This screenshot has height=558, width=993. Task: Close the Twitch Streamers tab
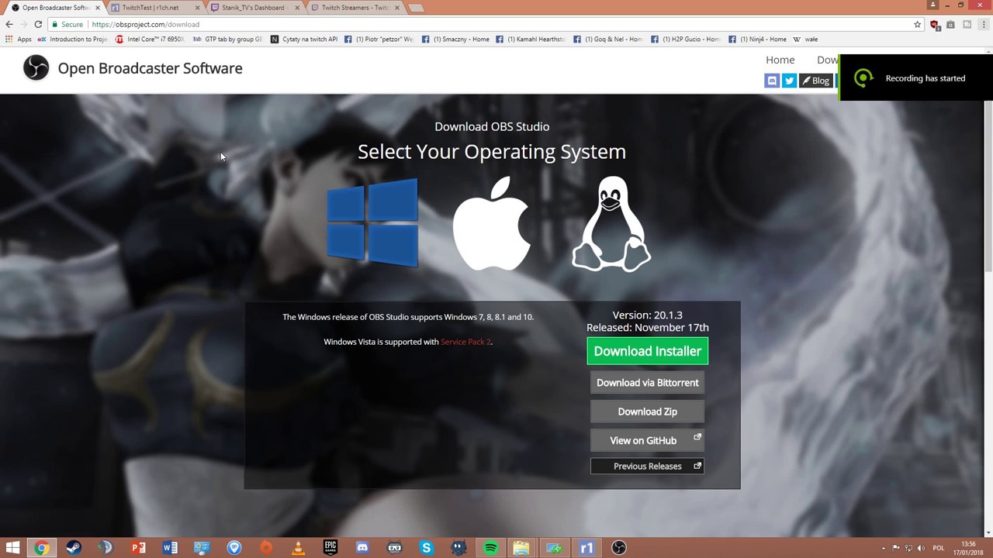pos(397,8)
